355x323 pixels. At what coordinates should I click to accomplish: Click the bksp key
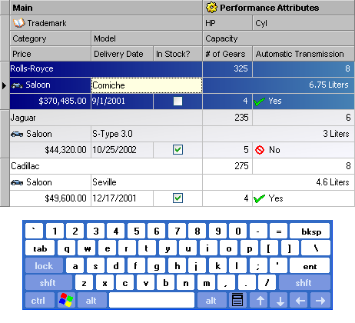click(310, 231)
